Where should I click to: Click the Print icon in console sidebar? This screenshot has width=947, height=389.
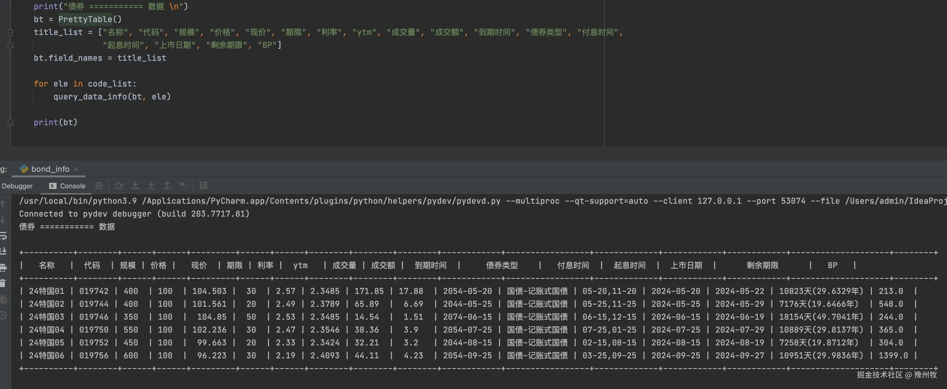3,268
